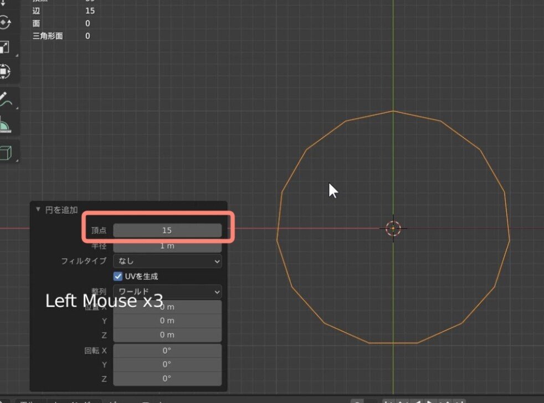Click the 面 statistics label
The width and height of the screenshot is (544, 403).
36,23
